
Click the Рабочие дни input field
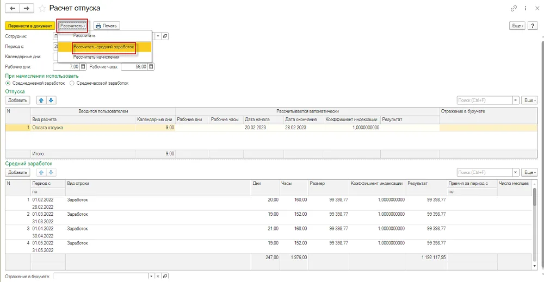(66, 66)
